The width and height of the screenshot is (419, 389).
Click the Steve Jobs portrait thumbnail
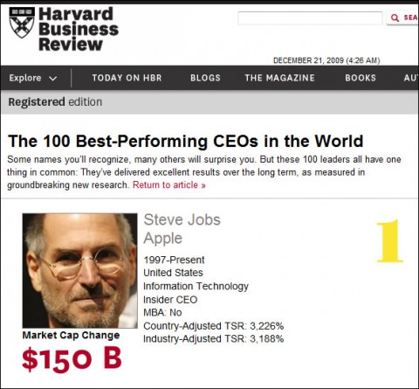(79, 271)
